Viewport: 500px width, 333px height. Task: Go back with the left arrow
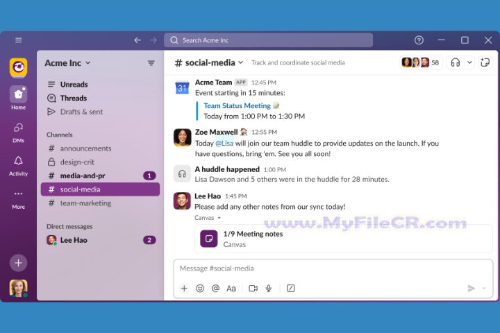[137, 40]
